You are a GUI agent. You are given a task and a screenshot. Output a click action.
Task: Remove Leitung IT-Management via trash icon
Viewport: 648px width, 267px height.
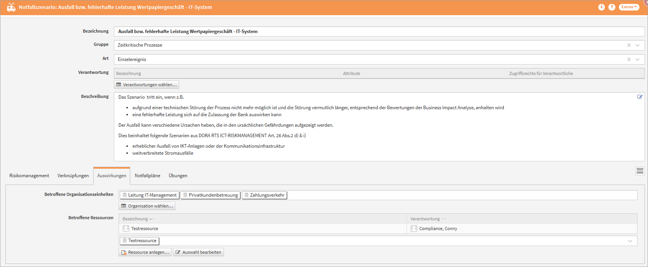[124, 195]
